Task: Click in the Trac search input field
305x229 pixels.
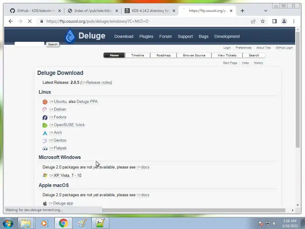Action: [29, 44]
